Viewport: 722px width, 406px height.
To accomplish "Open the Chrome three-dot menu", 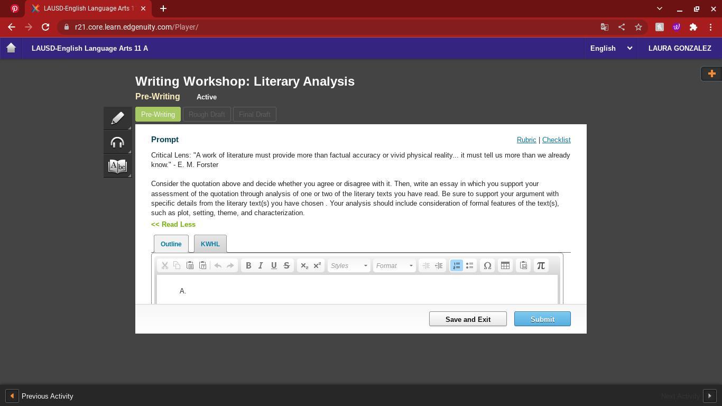I will (711, 27).
